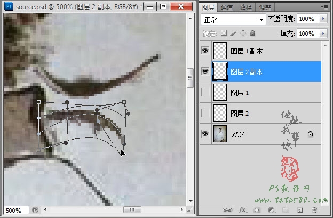
Task: Hide the 背景 layer
Action: click(x=205, y=134)
